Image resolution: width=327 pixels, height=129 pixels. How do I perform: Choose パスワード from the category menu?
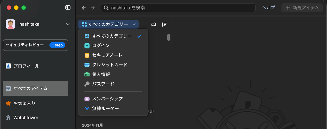click(x=113, y=84)
